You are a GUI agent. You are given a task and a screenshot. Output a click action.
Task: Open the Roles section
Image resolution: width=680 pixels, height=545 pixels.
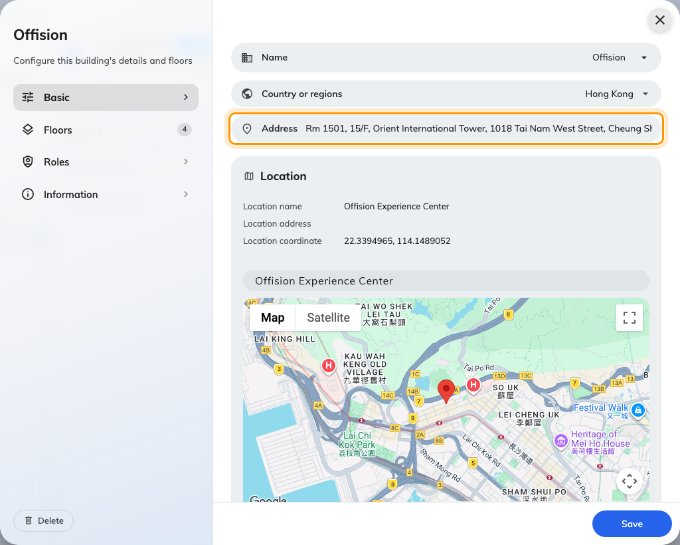point(106,162)
